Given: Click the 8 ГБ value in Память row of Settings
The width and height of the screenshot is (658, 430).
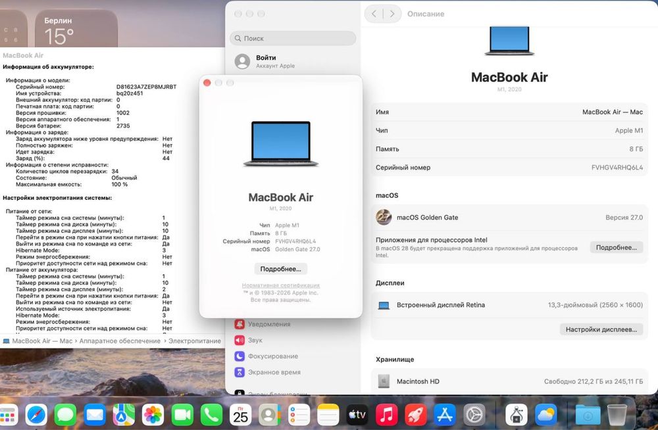Looking at the screenshot, I should pos(636,149).
